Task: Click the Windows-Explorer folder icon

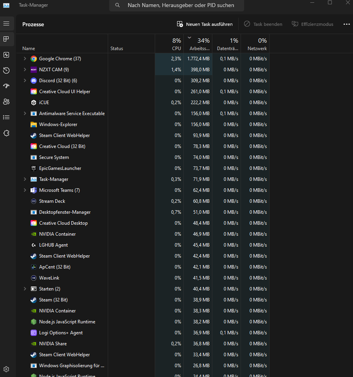Action: tap(34, 124)
